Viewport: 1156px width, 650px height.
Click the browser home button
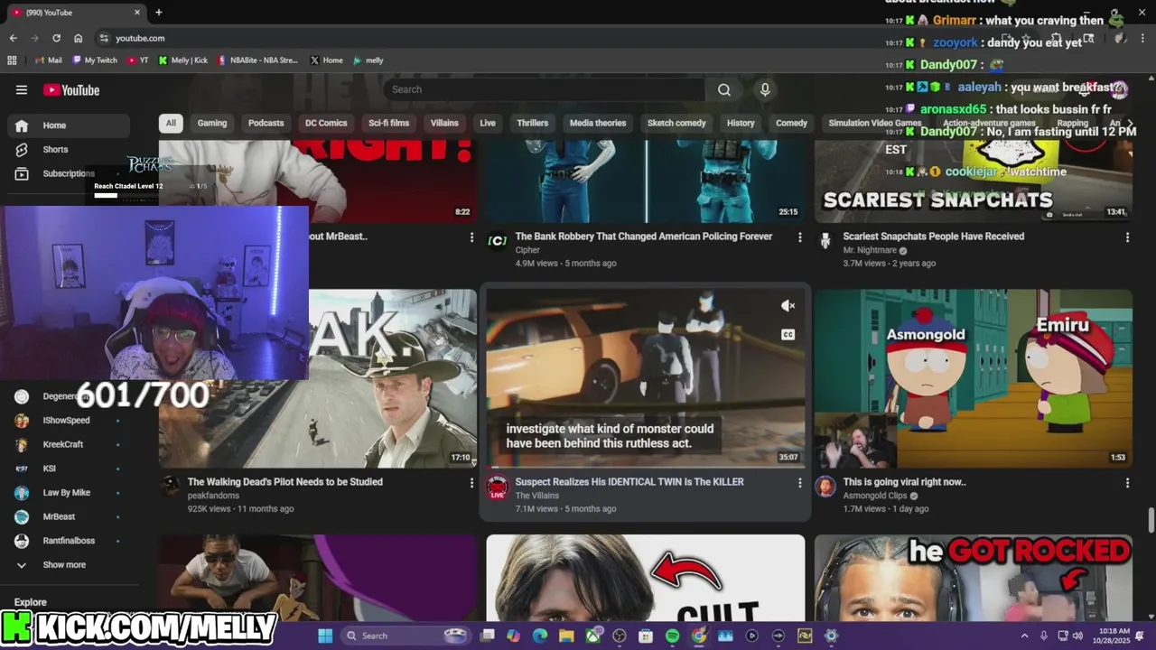coord(79,38)
